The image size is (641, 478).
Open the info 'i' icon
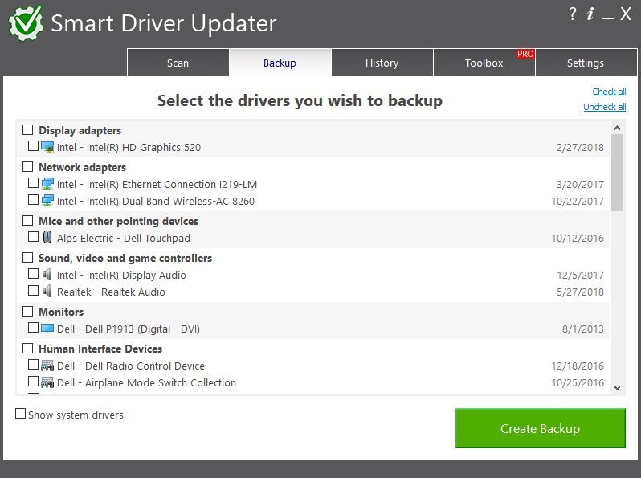coord(590,14)
